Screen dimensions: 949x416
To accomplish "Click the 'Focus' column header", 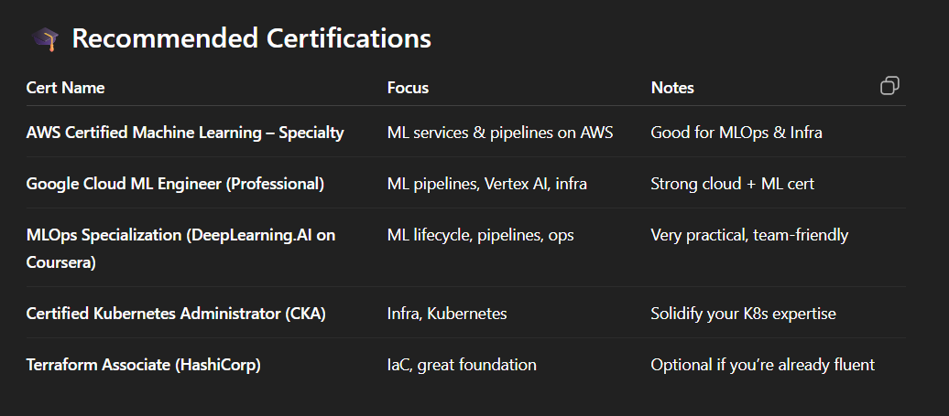I will (x=408, y=88).
